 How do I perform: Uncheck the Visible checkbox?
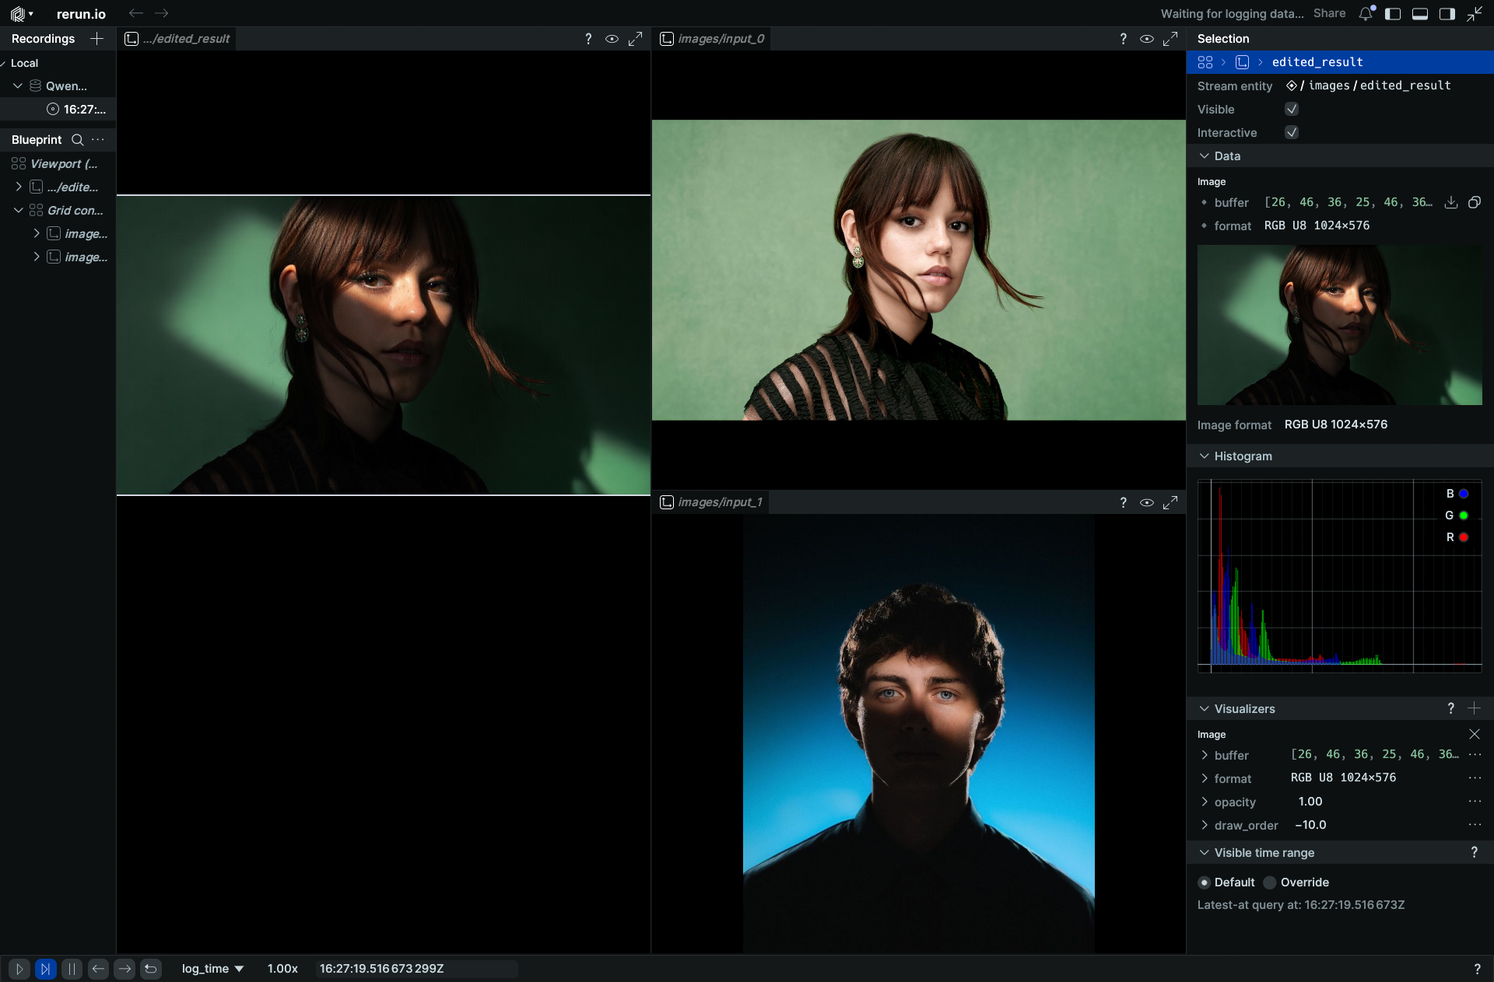click(x=1292, y=110)
